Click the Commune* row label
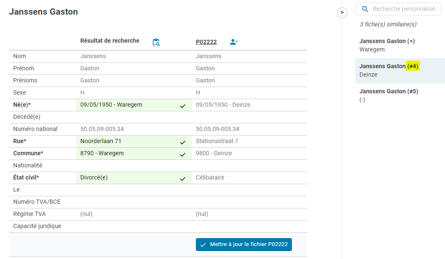The width and height of the screenshot is (445, 259). [28, 153]
